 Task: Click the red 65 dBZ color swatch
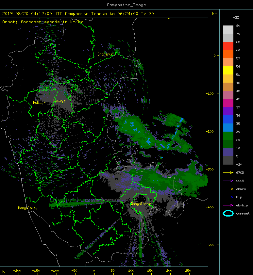click(228, 46)
